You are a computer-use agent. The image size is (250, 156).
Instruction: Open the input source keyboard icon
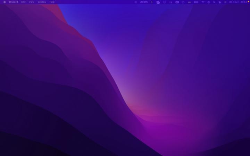(x=177, y=2)
